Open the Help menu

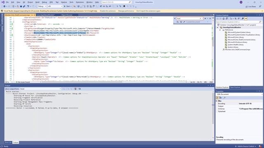[x=97, y=2]
